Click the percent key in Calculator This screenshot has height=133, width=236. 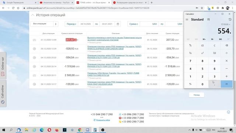(190, 45)
